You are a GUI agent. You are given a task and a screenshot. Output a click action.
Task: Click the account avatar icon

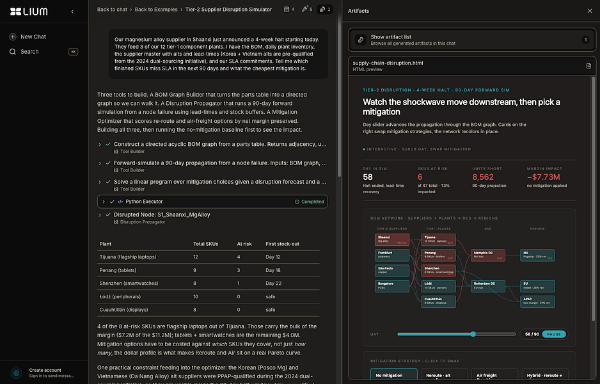[x=16, y=372]
